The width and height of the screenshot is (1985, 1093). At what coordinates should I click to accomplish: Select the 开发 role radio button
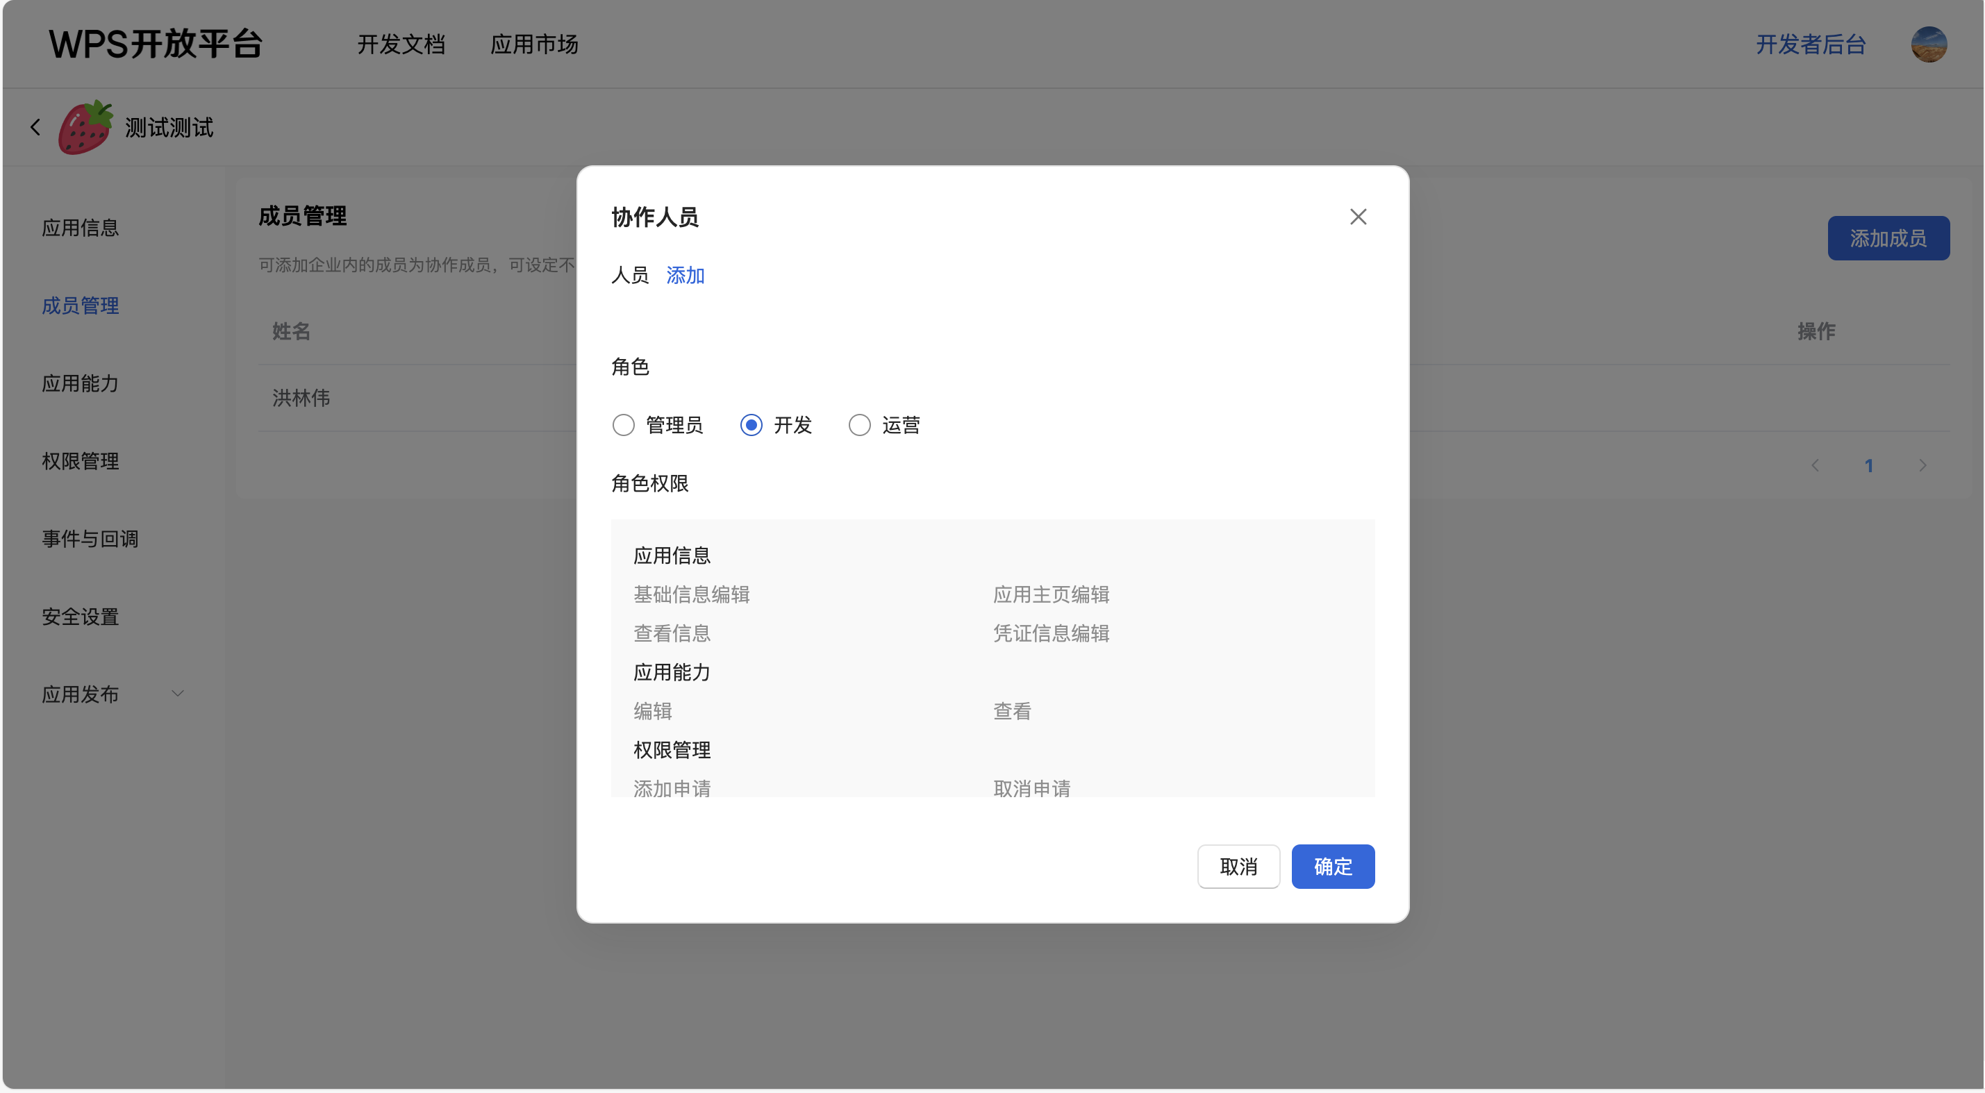[x=751, y=425]
